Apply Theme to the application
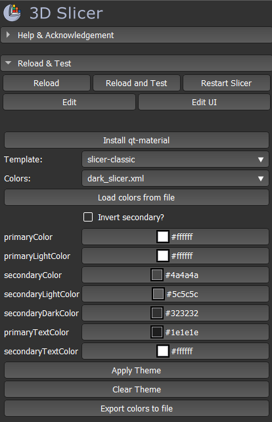This screenshot has height=422, width=272. (x=137, y=370)
